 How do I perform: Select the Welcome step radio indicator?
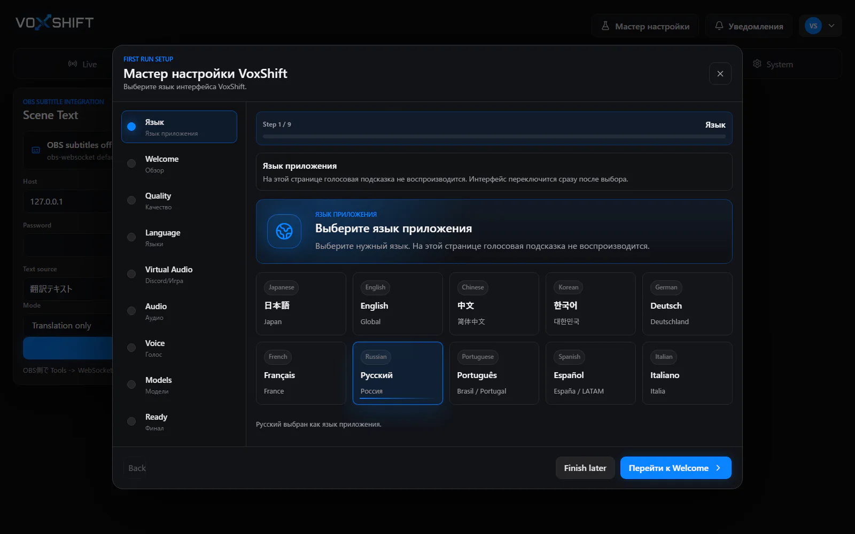click(131, 163)
